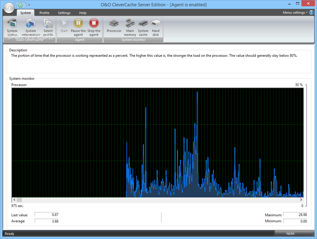Click the graph scrollbar right arrow
Screen dimensions: 317x239
tap(301, 200)
